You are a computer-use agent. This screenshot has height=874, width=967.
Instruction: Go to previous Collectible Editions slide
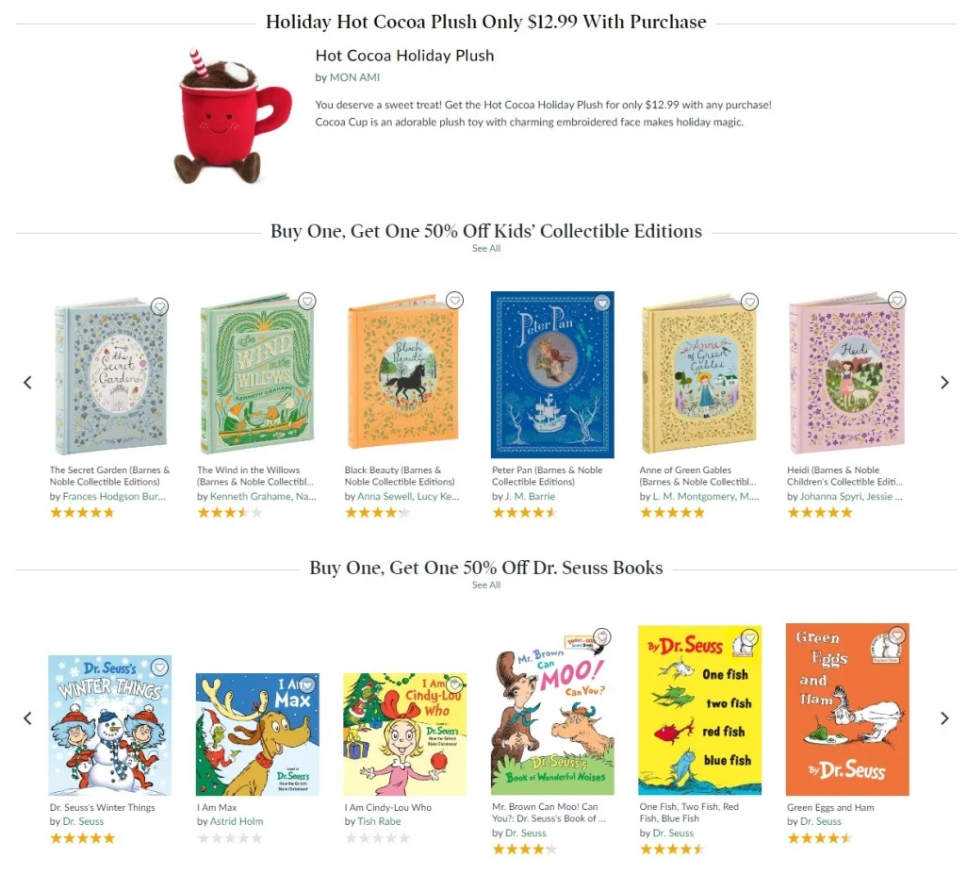click(27, 383)
